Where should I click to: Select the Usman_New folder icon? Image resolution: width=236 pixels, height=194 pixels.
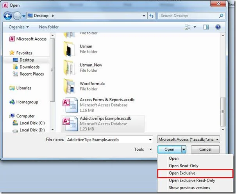[69, 67]
